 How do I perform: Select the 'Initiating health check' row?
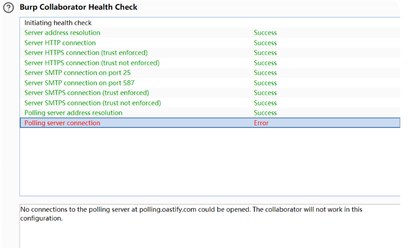click(58, 23)
